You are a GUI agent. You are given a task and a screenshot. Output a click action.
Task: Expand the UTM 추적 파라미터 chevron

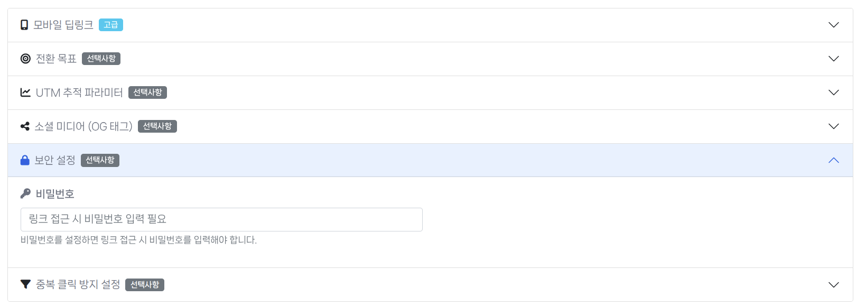click(833, 92)
